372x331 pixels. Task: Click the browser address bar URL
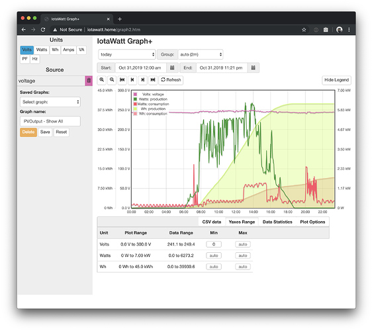pyautogui.click(x=114, y=30)
